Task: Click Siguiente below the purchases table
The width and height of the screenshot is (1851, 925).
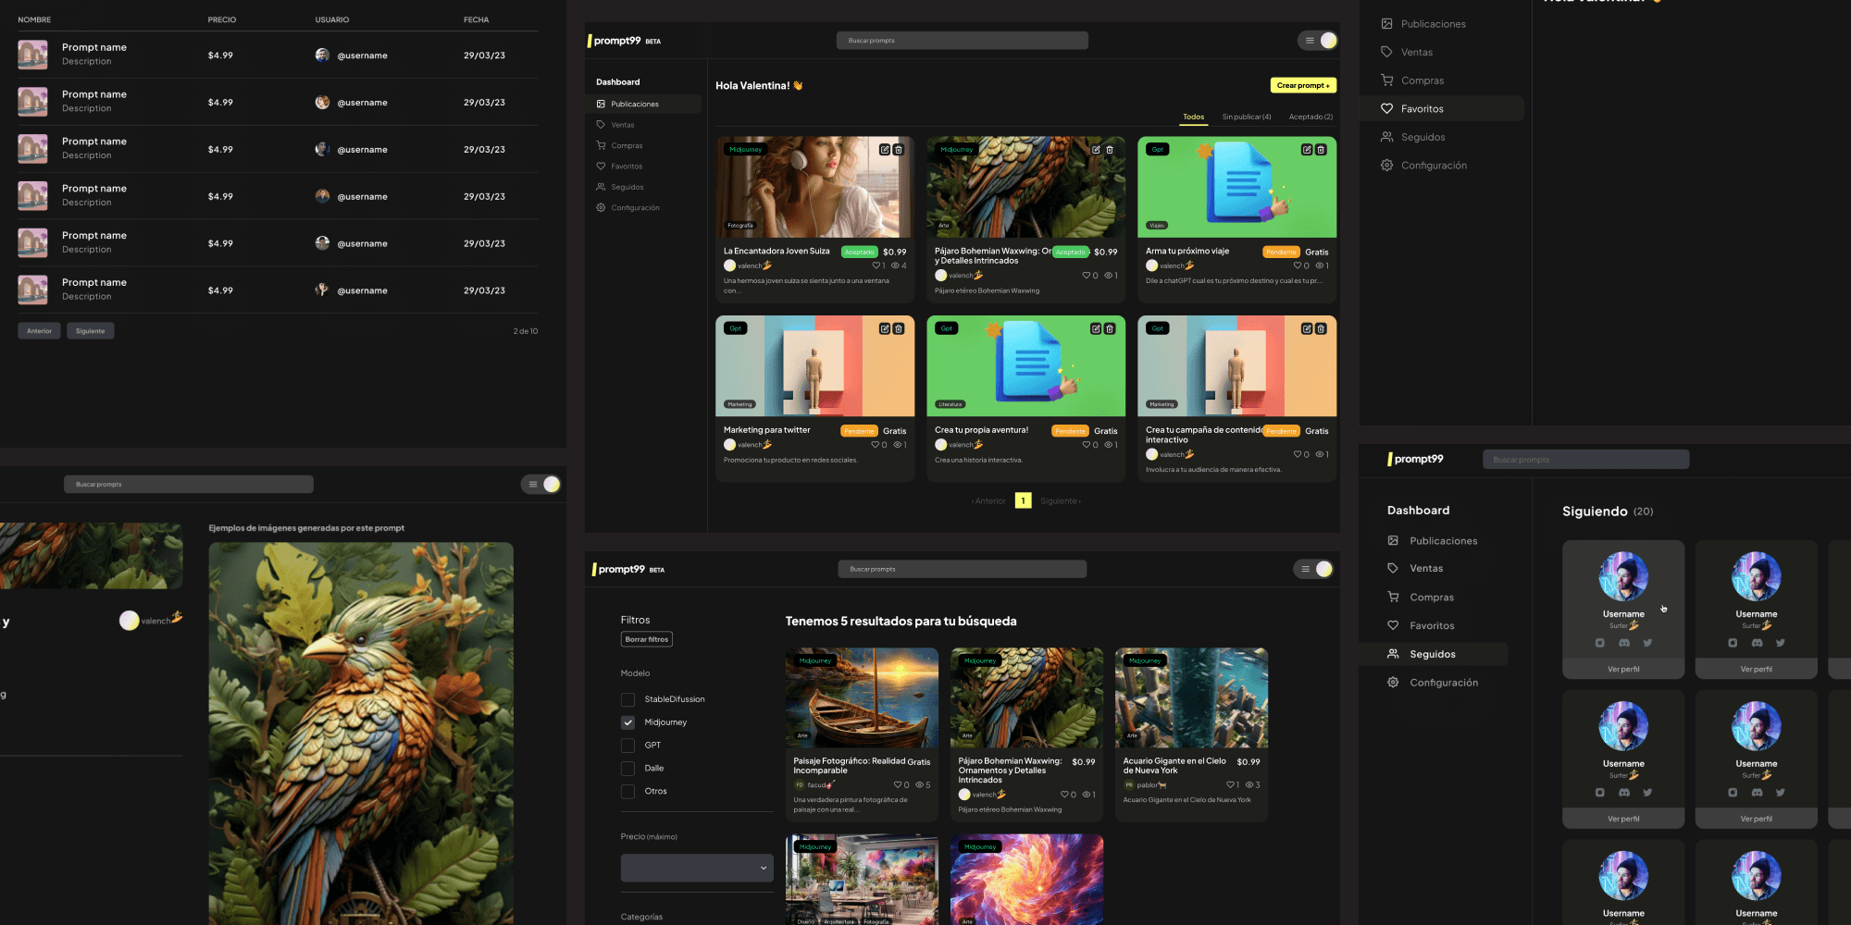Action: [x=91, y=330]
